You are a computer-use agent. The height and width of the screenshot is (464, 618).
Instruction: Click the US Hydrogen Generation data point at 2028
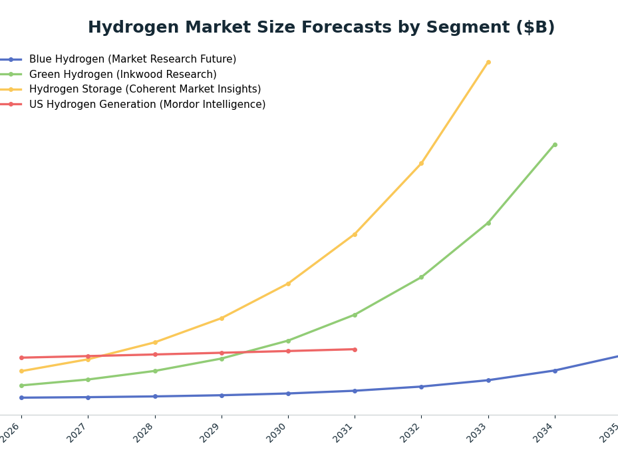tap(155, 355)
